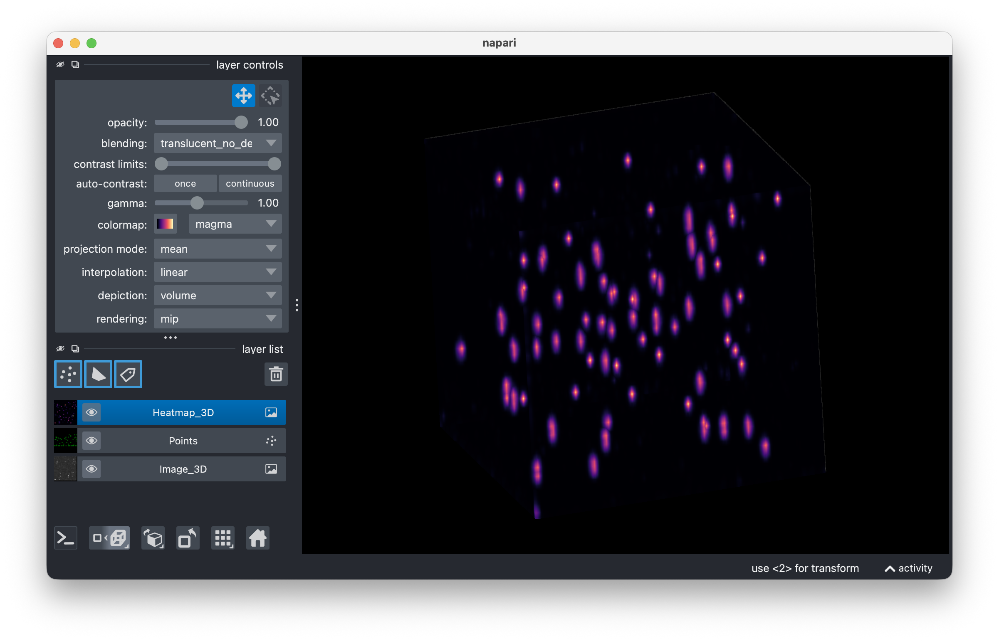Screen dimensions: 999x641
Task: Create a new shapes layer
Action: tap(98, 374)
